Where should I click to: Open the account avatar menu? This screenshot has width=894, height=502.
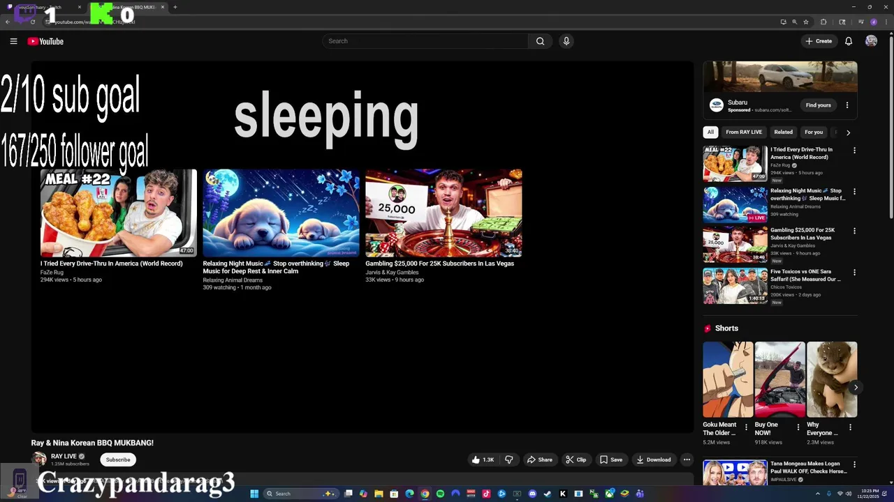[x=871, y=41]
